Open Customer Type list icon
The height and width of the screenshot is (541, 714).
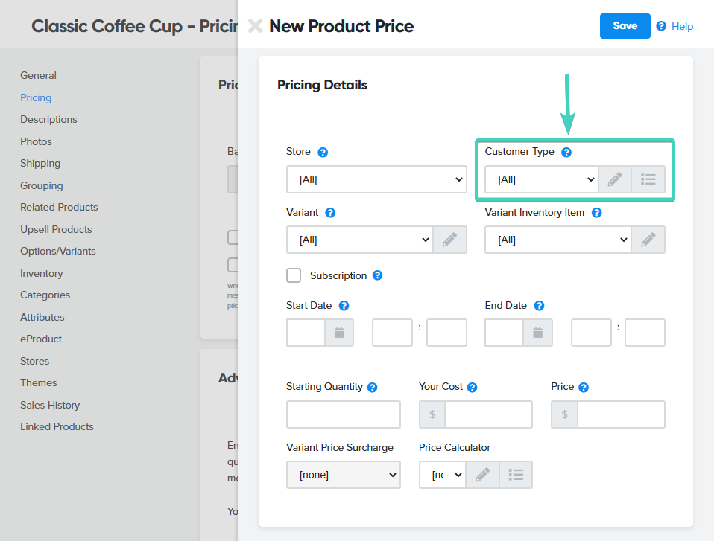coord(648,179)
